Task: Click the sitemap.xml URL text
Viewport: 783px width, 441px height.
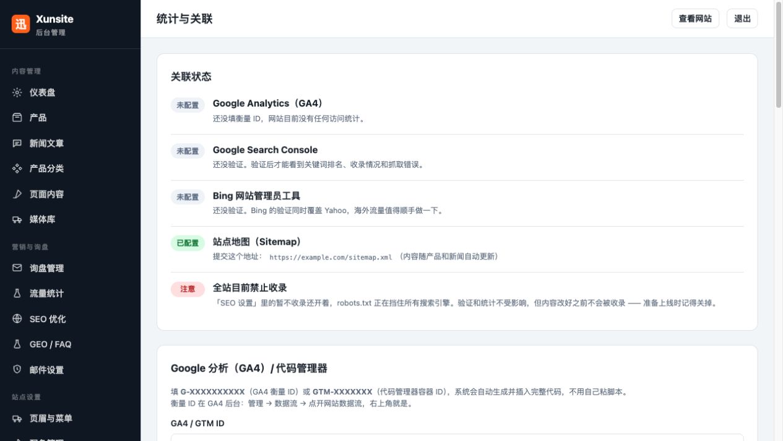Action: 331,257
